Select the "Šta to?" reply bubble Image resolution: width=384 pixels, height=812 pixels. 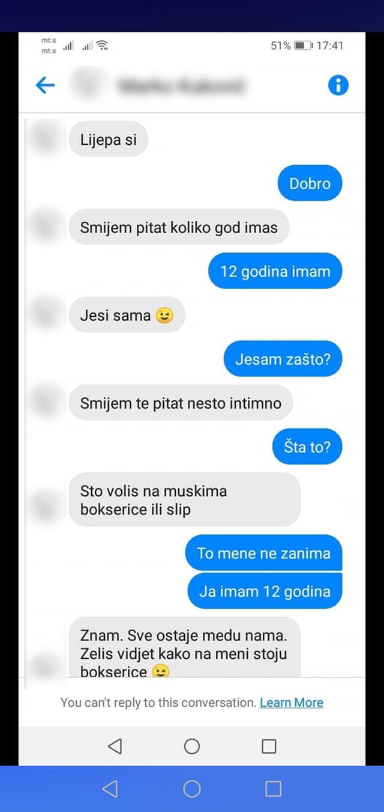point(307,447)
